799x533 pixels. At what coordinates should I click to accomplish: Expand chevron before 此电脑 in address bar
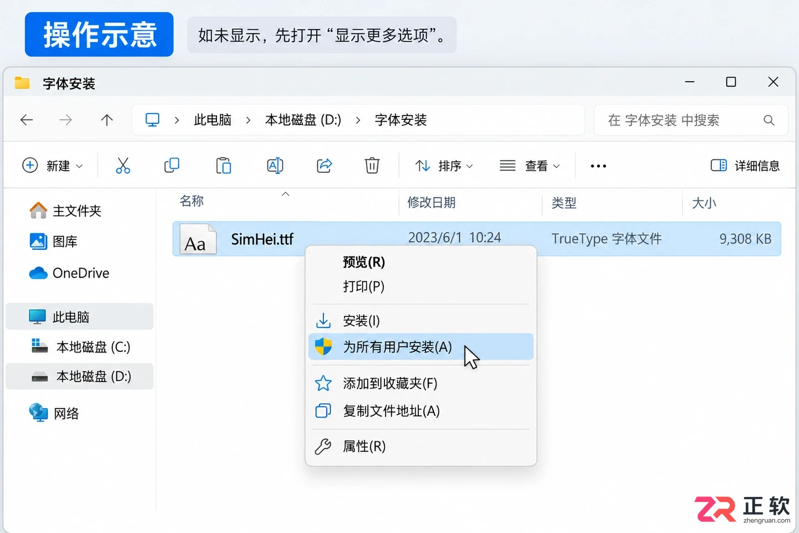click(x=176, y=120)
